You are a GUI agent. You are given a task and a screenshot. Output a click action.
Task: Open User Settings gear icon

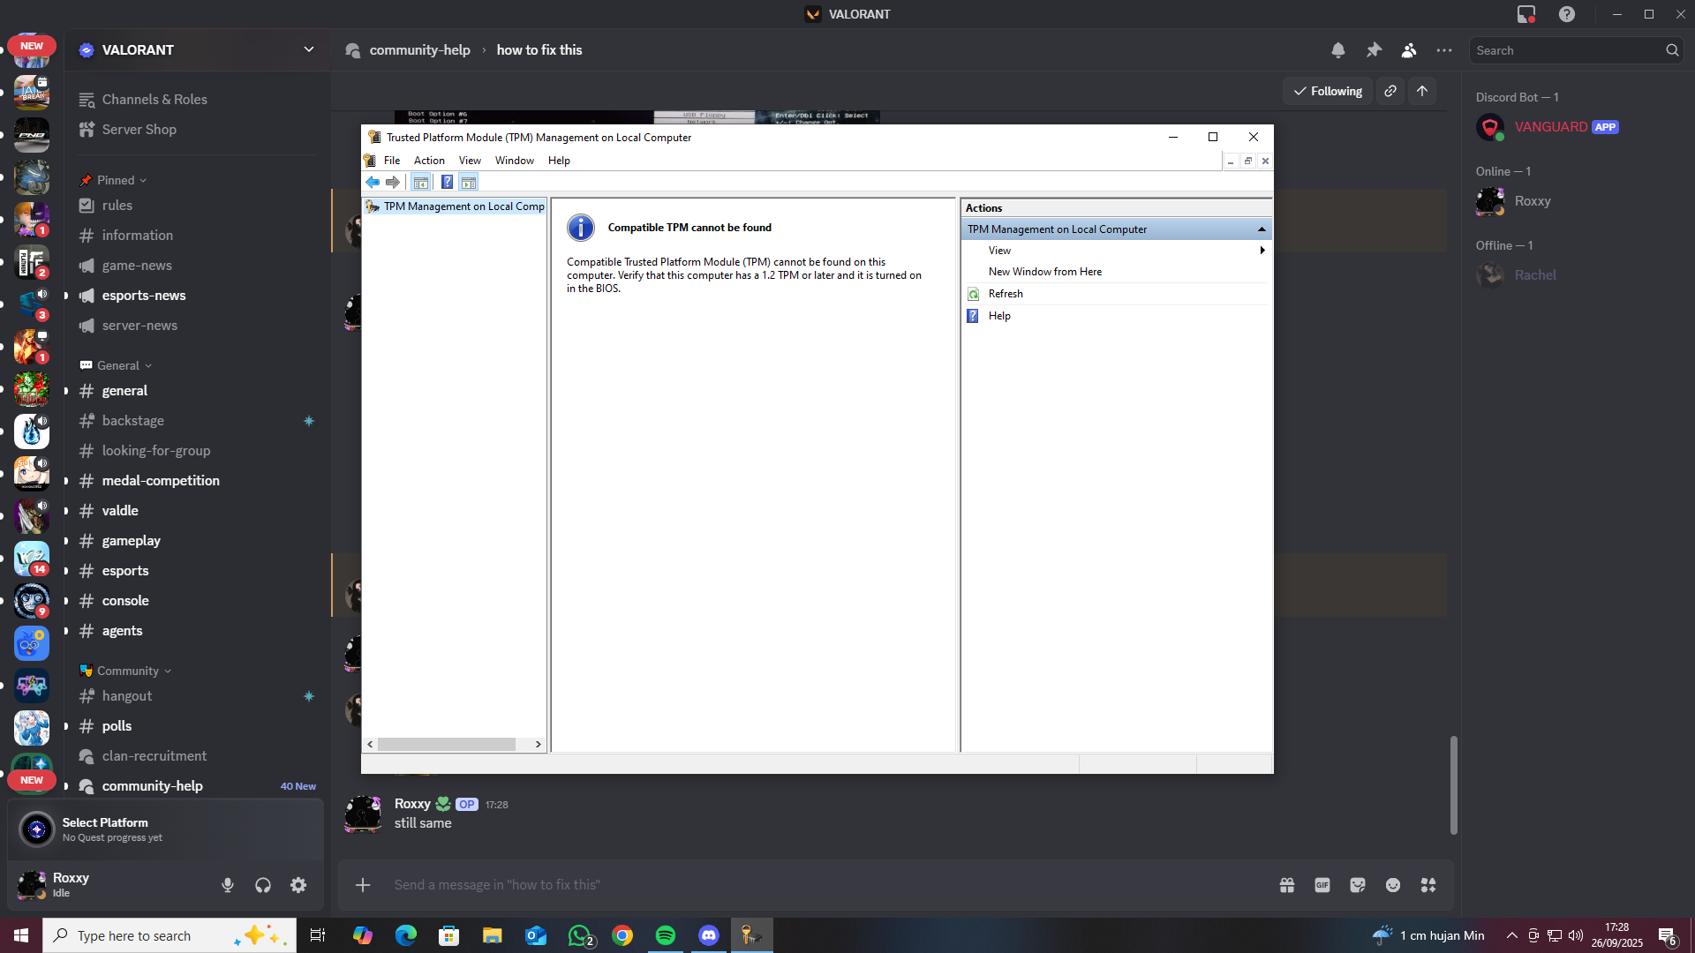[298, 885]
